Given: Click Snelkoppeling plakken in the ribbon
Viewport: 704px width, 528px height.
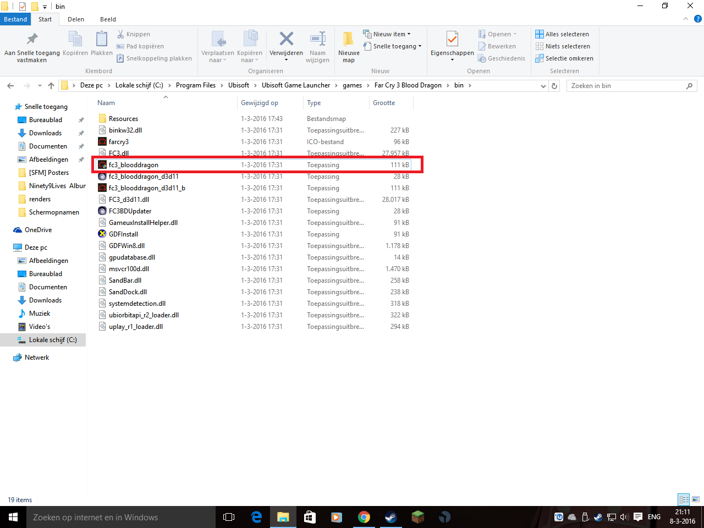Looking at the screenshot, I should click(154, 58).
